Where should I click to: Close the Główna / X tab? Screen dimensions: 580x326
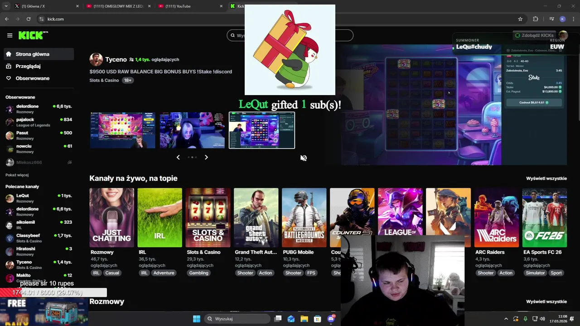(77, 6)
